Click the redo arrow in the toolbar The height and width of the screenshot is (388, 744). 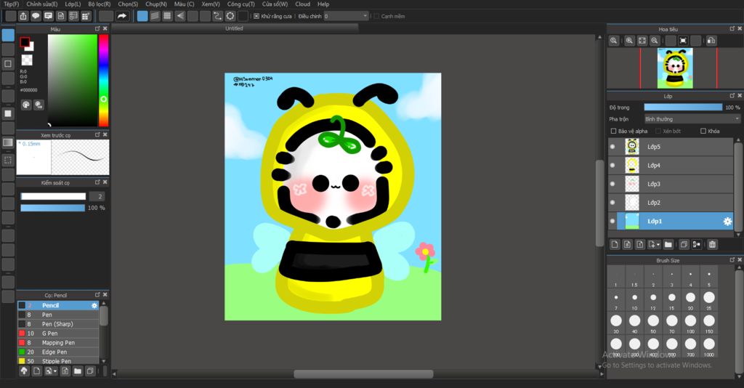click(x=122, y=16)
